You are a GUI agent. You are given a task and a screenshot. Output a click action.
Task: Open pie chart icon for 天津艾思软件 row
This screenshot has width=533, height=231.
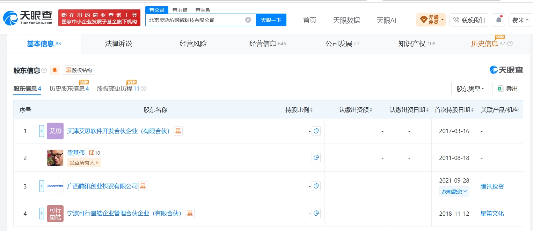(316, 131)
